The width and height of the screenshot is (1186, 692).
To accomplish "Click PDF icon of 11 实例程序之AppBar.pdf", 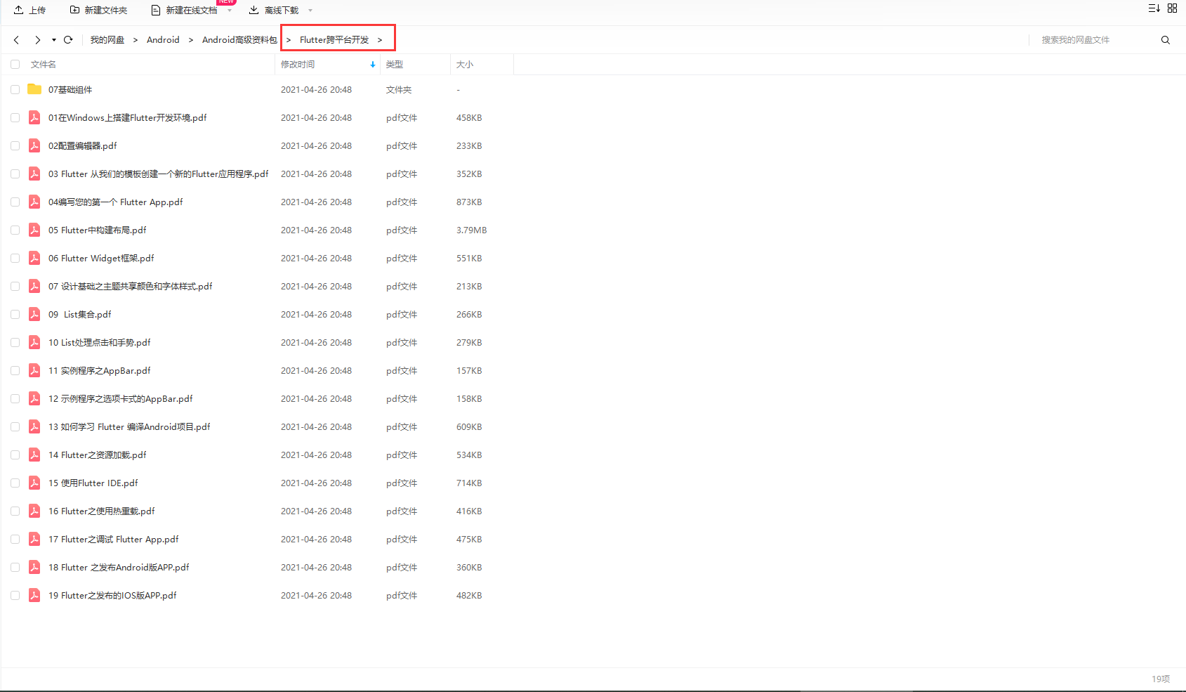I will coord(34,370).
